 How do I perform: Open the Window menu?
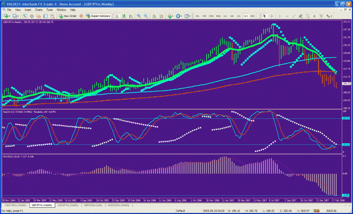[61, 10]
